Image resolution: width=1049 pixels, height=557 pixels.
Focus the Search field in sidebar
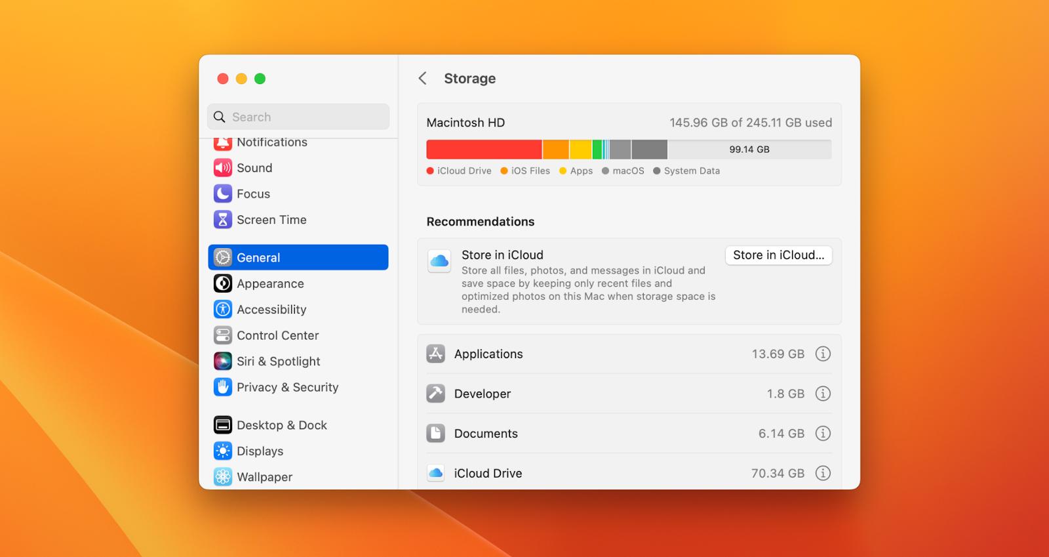click(298, 117)
